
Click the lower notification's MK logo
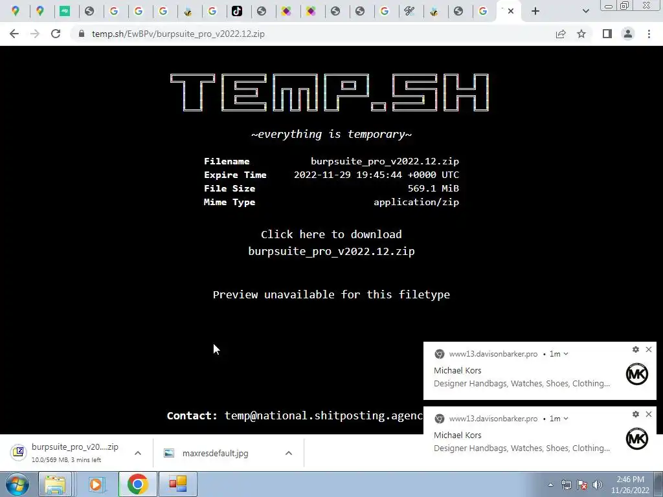pos(637,439)
